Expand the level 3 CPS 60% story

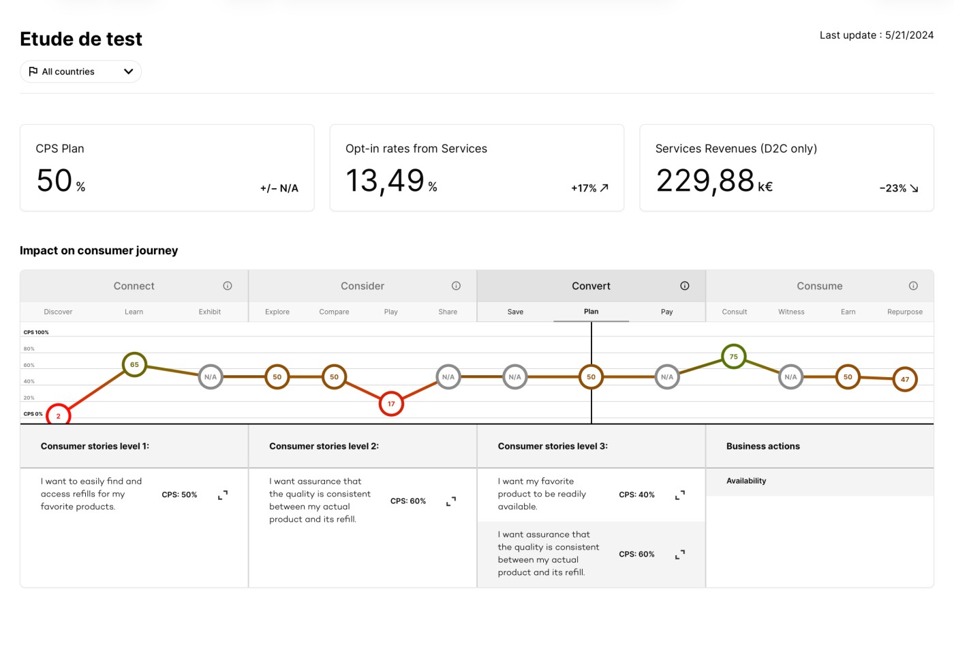coord(679,555)
